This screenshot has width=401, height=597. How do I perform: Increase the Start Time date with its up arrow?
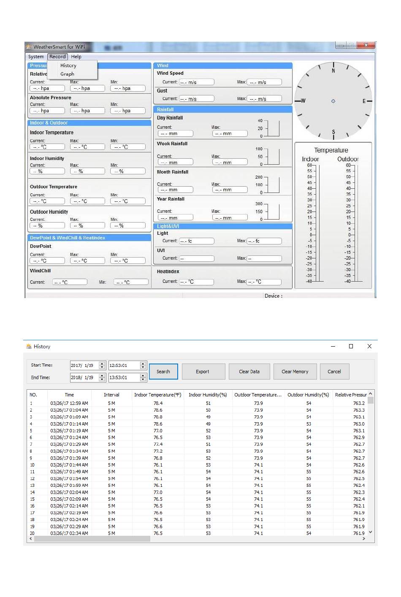point(102,364)
